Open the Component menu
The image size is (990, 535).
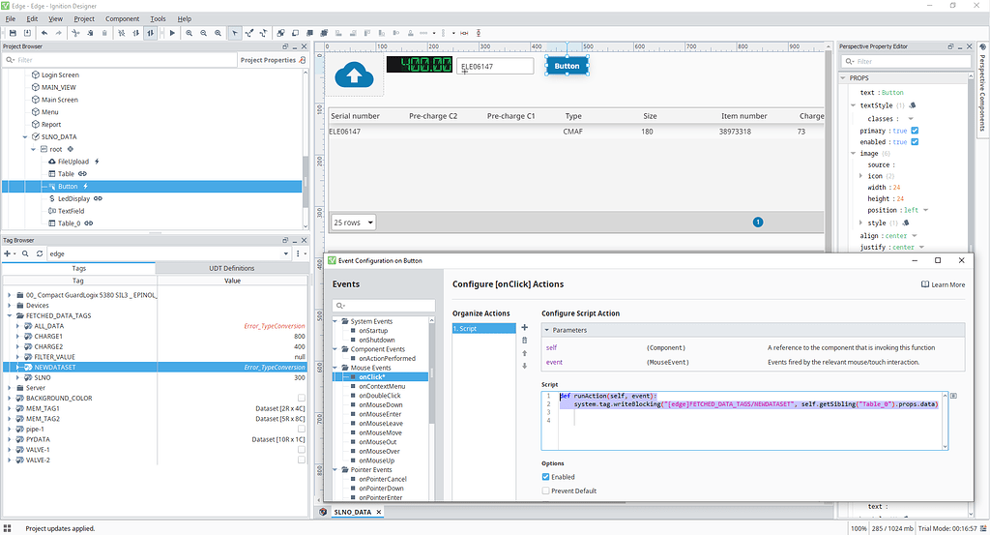coord(122,18)
